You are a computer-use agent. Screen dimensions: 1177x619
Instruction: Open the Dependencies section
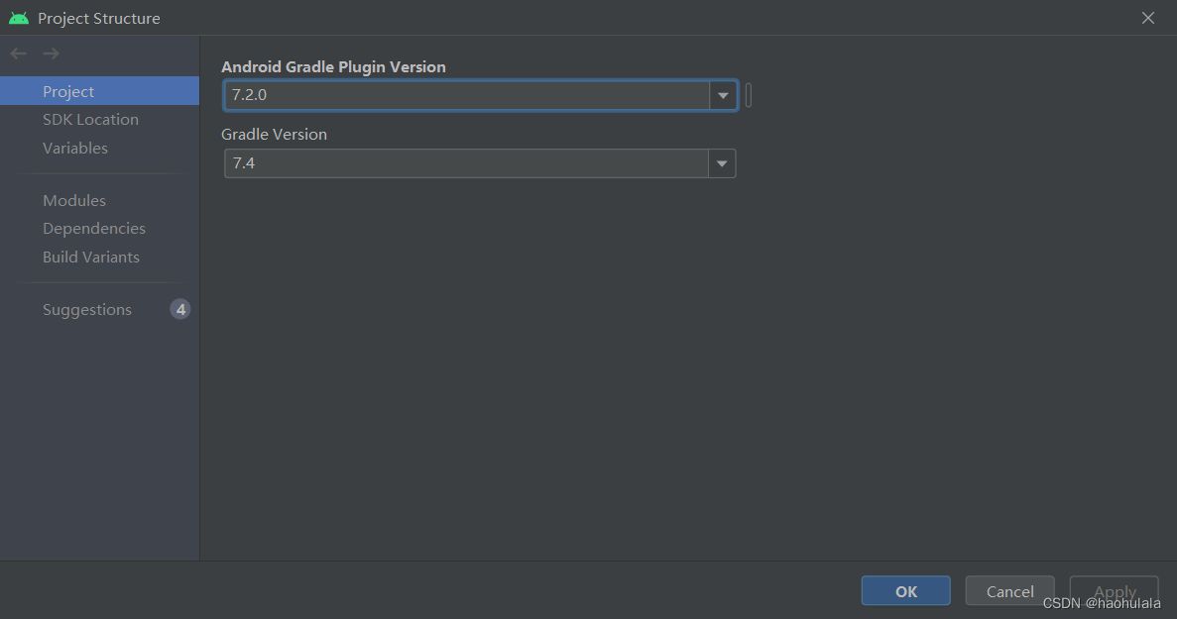click(x=94, y=228)
